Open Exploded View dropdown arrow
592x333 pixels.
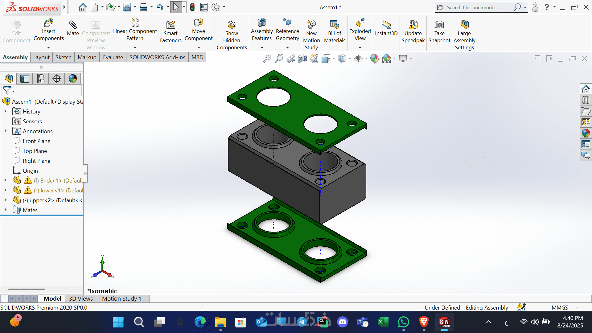[360, 48]
